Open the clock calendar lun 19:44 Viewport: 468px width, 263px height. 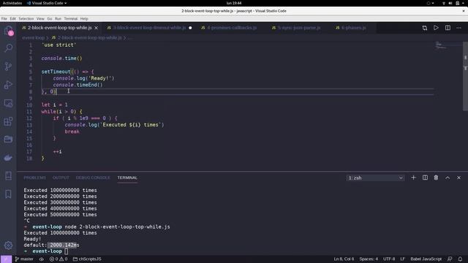[x=234, y=3]
